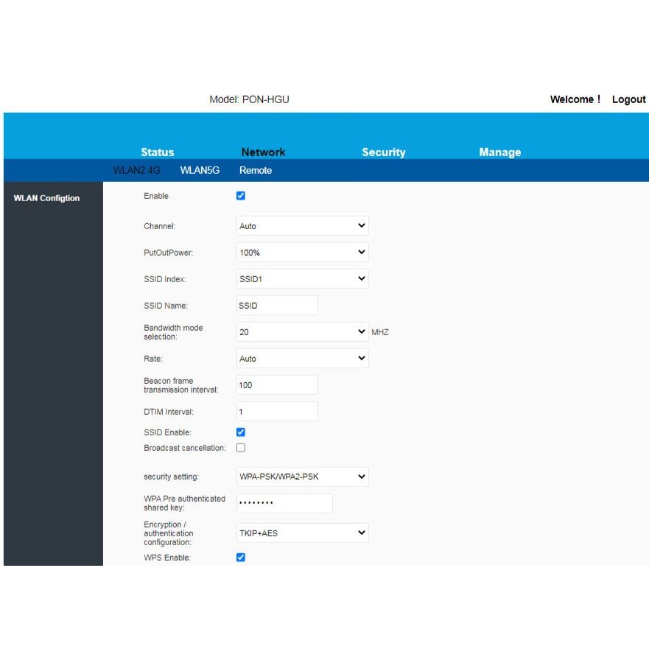Expand the PutOutPower dropdown
Image resolution: width=649 pixels, height=649 pixels.
(x=302, y=253)
